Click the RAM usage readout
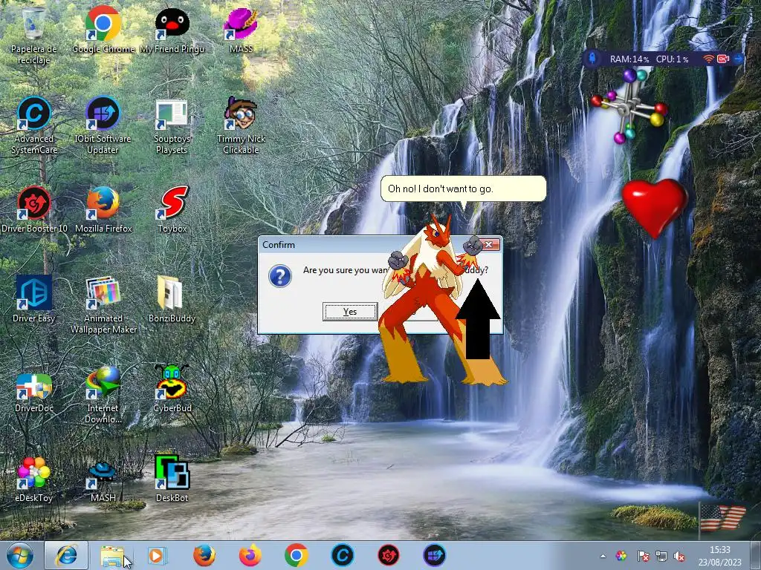The width and height of the screenshot is (761, 570). pos(629,59)
